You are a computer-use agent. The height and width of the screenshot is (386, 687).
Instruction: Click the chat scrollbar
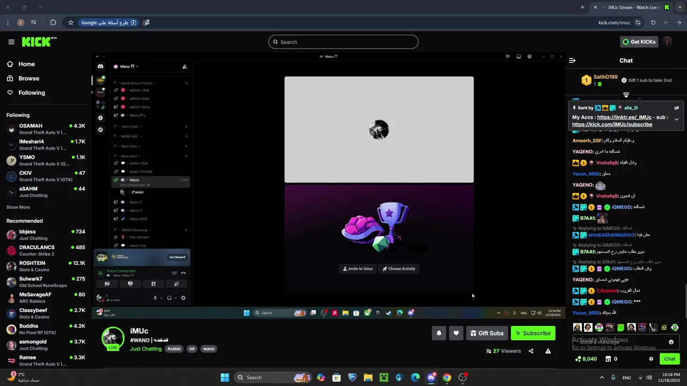tap(685, 301)
